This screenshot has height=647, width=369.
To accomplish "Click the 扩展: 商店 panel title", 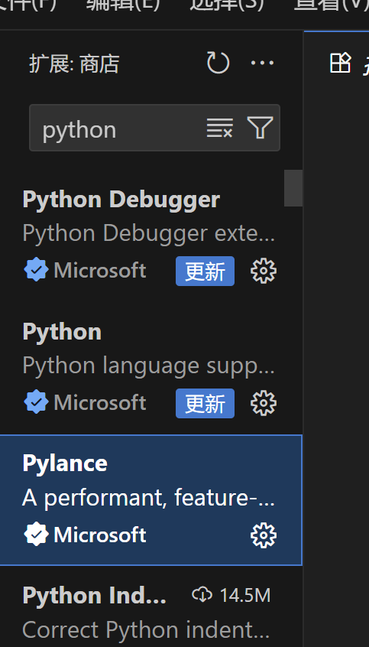I will click(x=74, y=64).
